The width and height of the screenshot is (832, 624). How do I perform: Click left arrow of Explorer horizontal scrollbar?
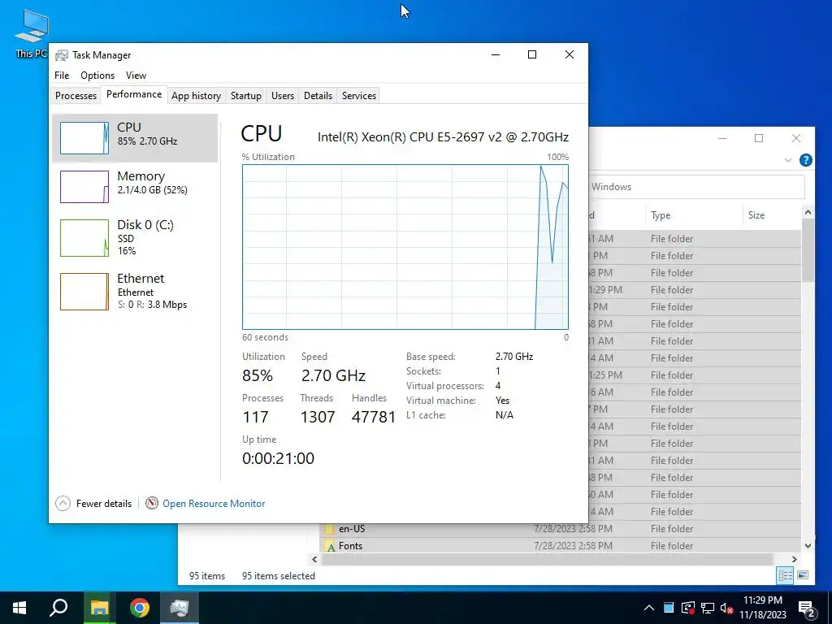point(314,559)
